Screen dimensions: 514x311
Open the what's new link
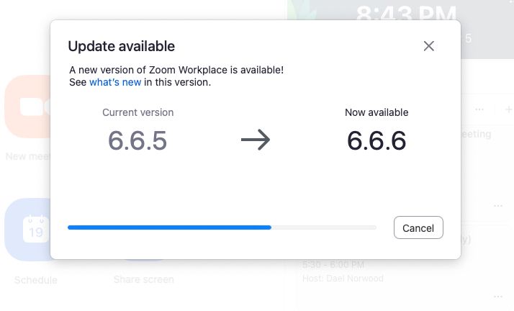115,82
